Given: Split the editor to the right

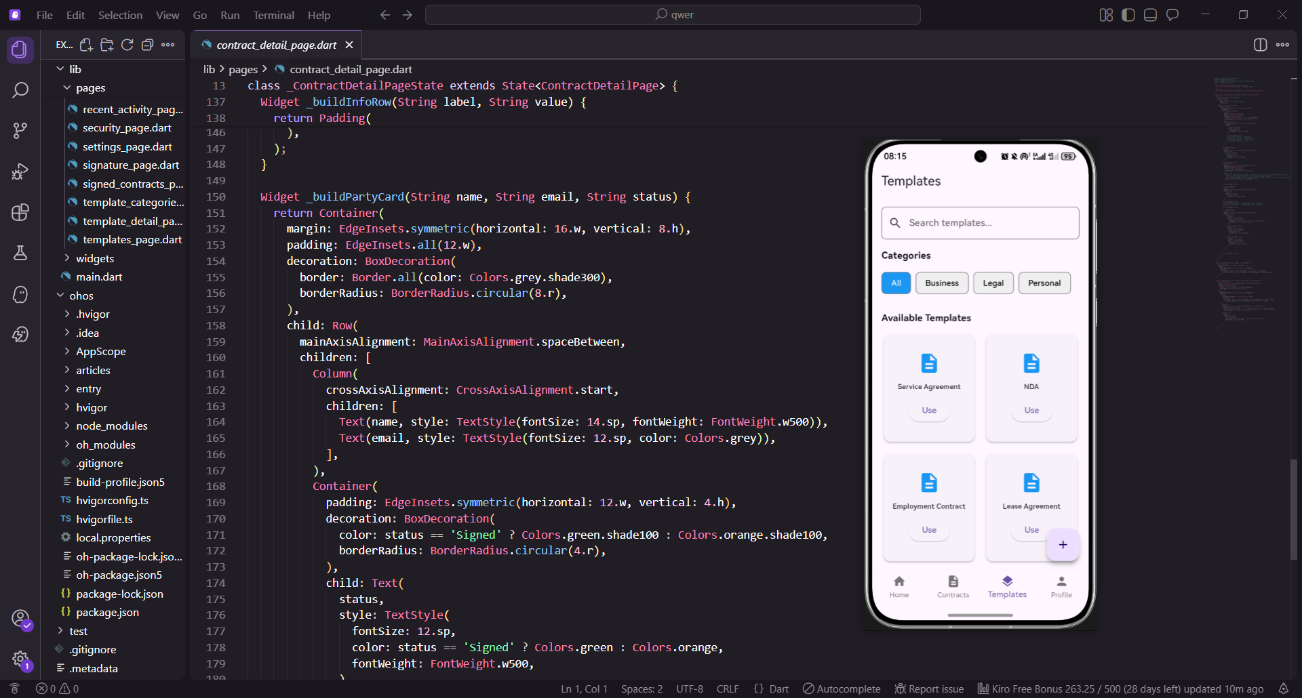Looking at the screenshot, I should [x=1260, y=45].
